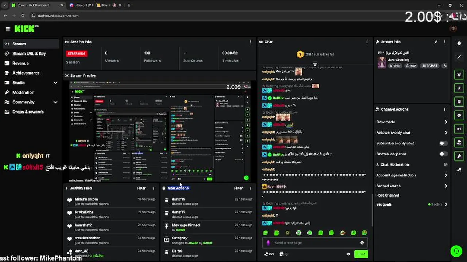This screenshot has width=467, height=262.
Task: Click the stream preview thumbnail
Action: click(160, 131)
